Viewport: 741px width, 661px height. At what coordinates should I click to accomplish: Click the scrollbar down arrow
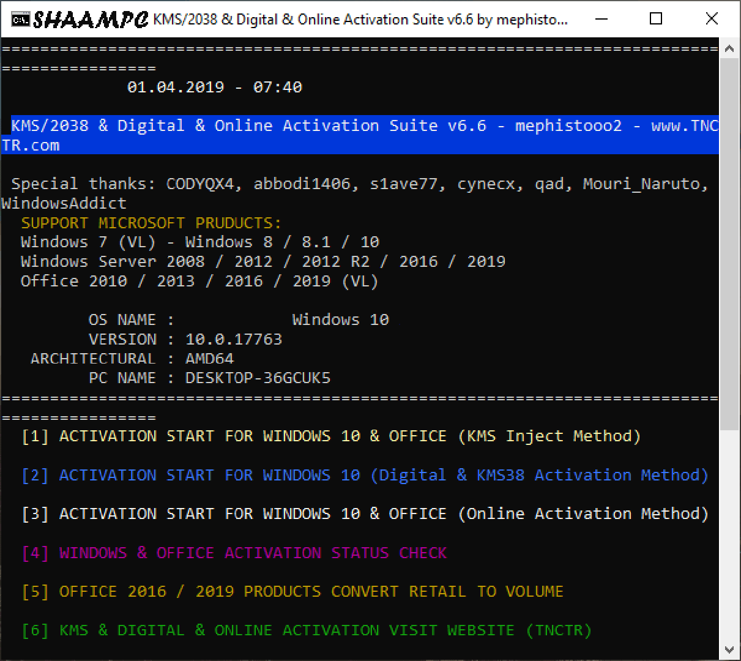coord(729,649)
